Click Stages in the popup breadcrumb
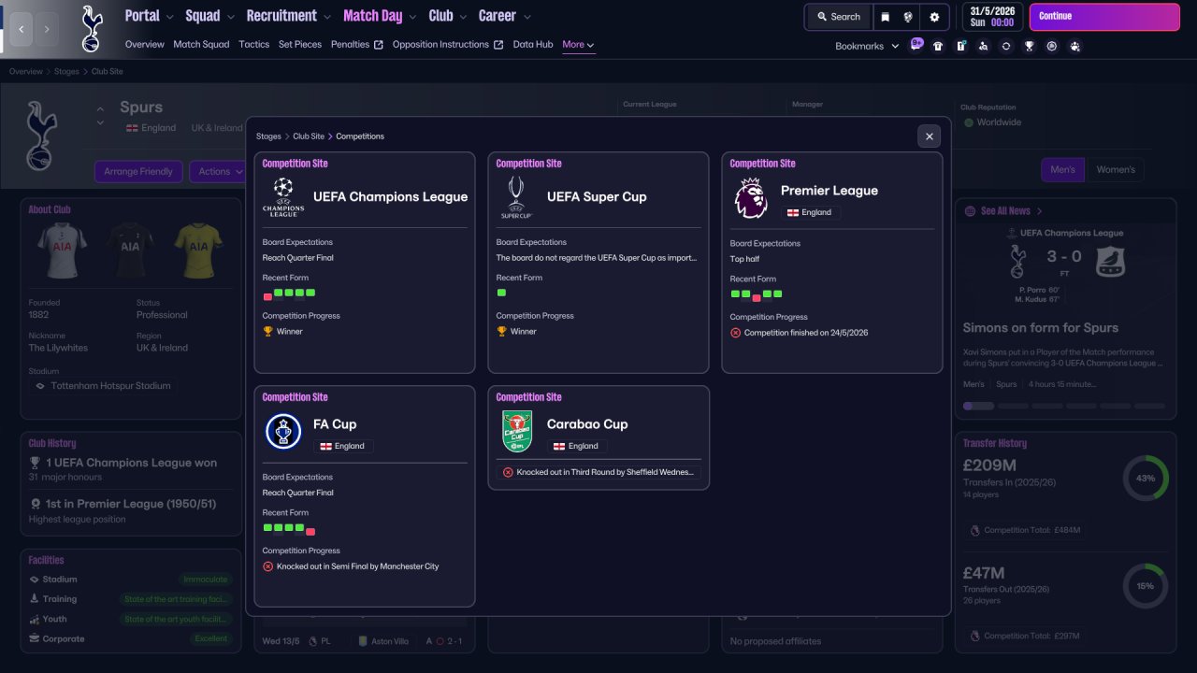This screenshot has height=673, width=1197. [268, 136]
